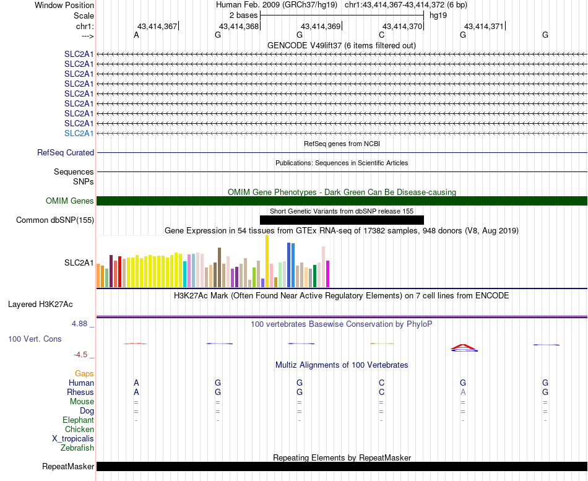Click the X_tropicalis alignment row label

click(x=73, y=439)
